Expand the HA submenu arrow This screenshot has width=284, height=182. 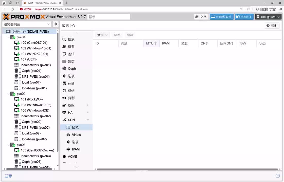point(88,112)
